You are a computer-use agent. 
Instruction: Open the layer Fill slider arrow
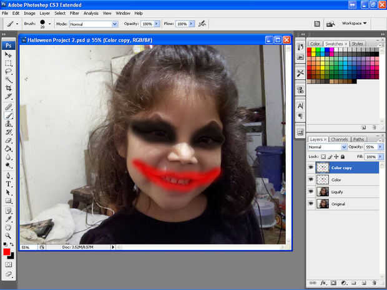click(x=380, y=157)
